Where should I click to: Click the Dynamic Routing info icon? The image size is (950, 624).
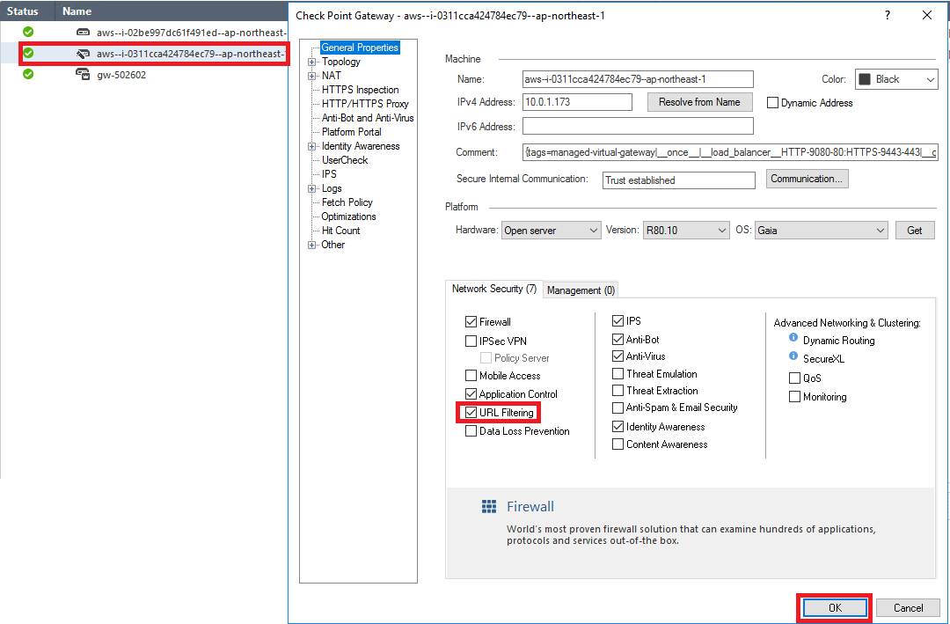point(793,338)
